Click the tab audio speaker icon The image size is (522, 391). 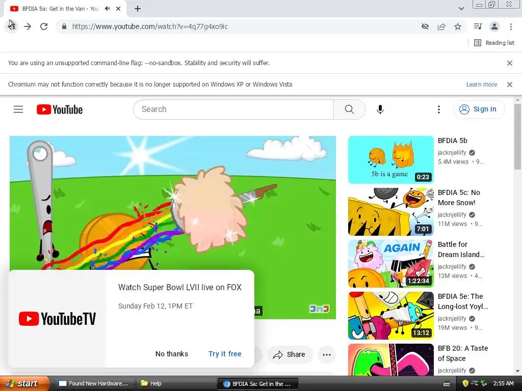[107, 9]
